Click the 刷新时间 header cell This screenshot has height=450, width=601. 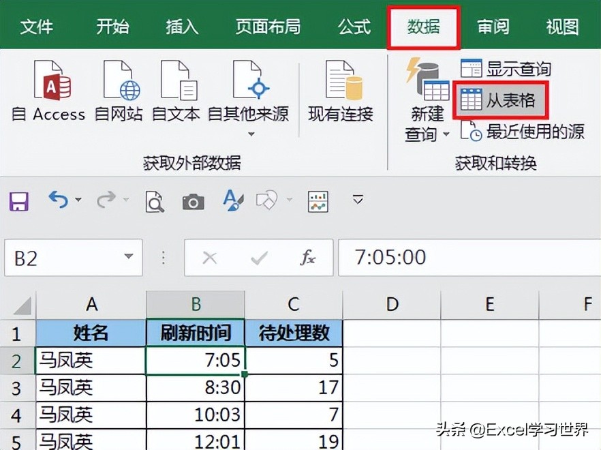point(196,333)
